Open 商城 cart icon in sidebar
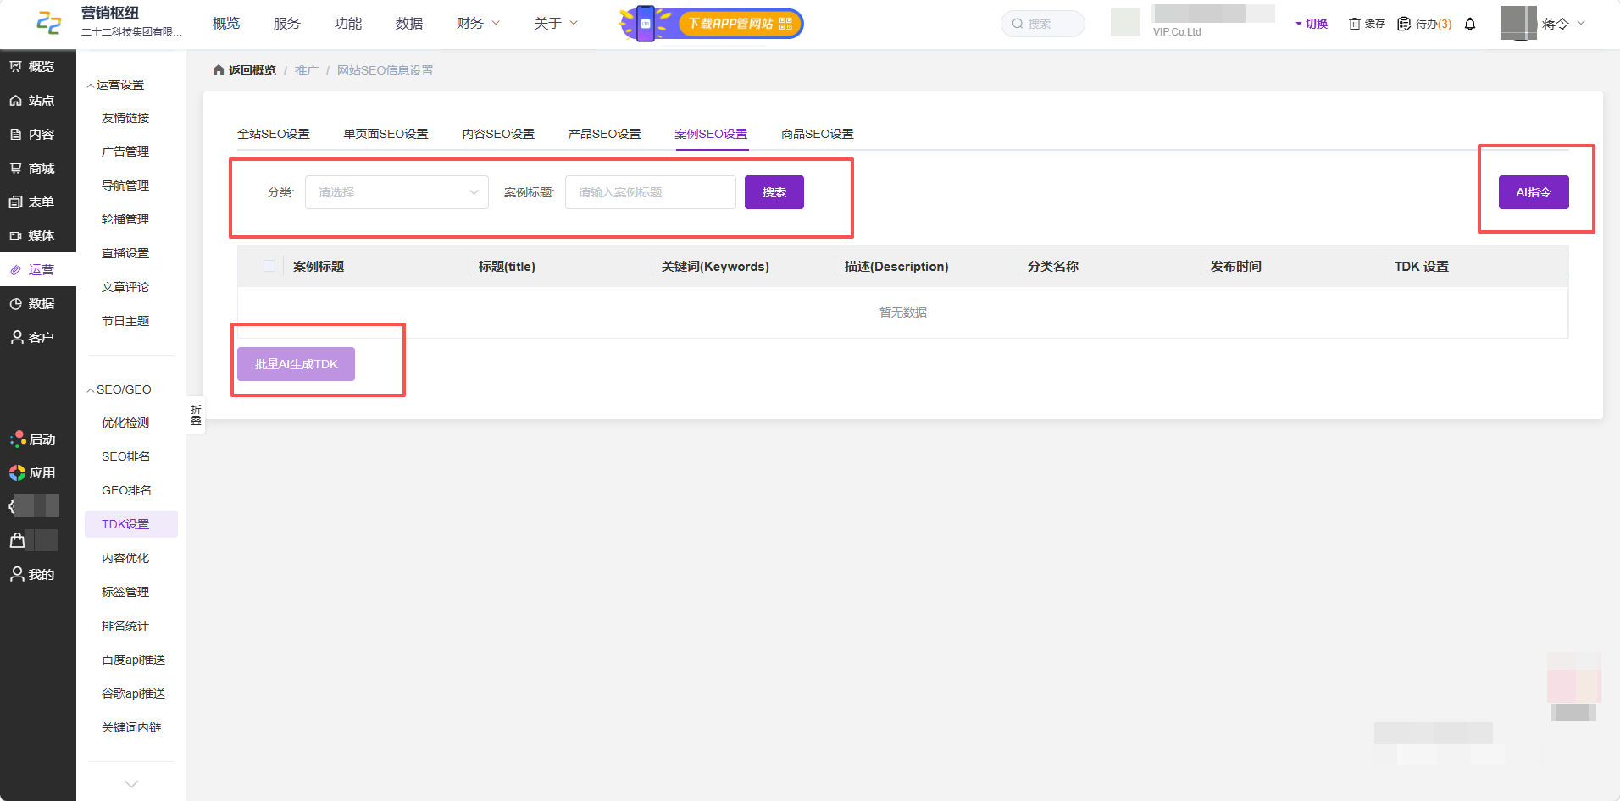The height and width of the screenshot is (801, 1620). tap(16, 168)
